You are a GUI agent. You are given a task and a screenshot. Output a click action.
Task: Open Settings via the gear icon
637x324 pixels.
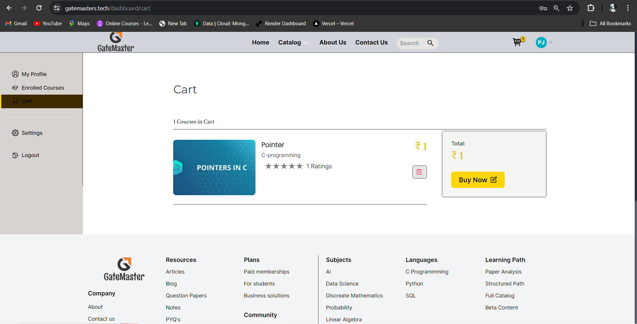15,133
